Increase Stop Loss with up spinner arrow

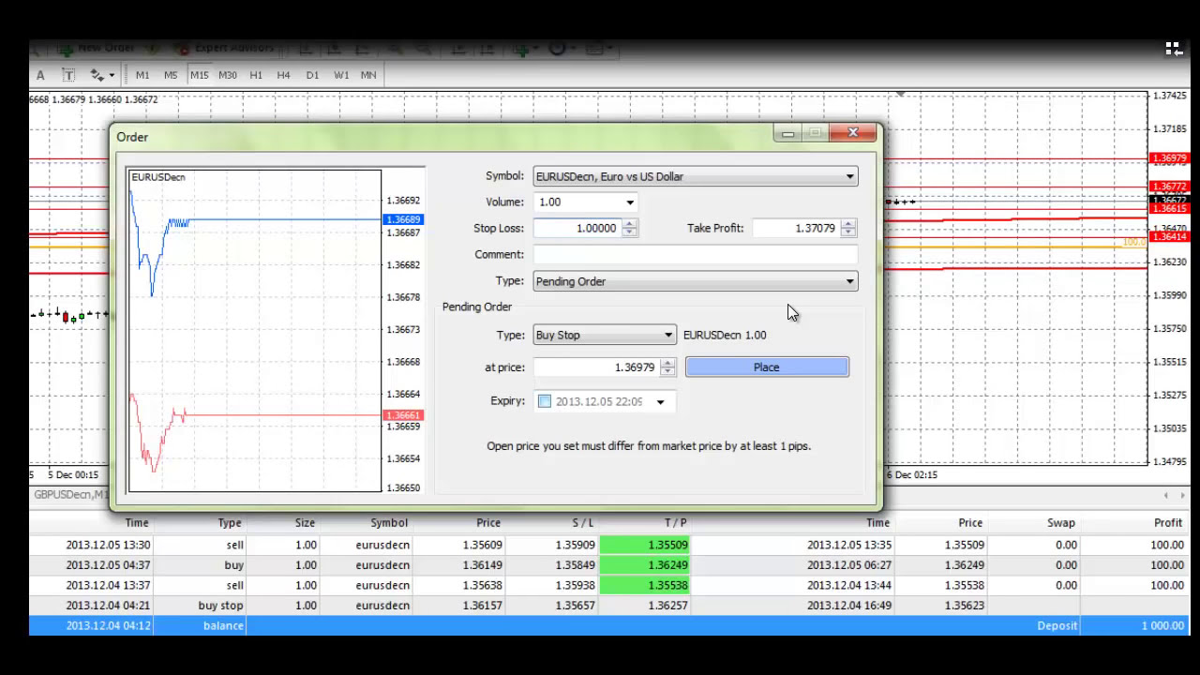coord(629,224)
